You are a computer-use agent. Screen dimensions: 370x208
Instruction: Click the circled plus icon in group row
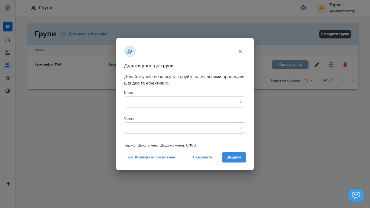pos(331,64)
